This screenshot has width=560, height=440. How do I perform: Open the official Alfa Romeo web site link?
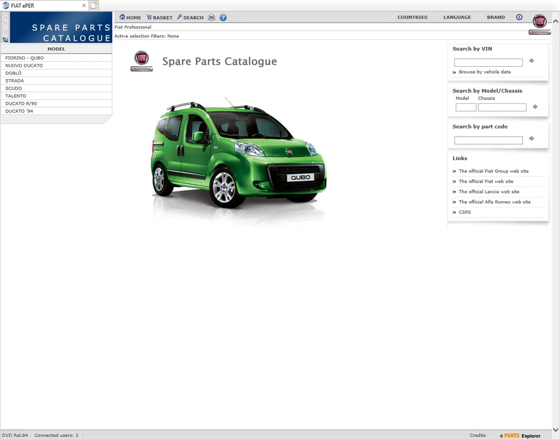494,202
